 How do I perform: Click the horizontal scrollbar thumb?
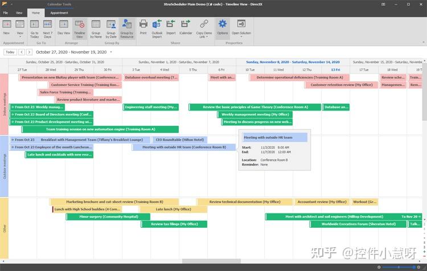(211, 261)
